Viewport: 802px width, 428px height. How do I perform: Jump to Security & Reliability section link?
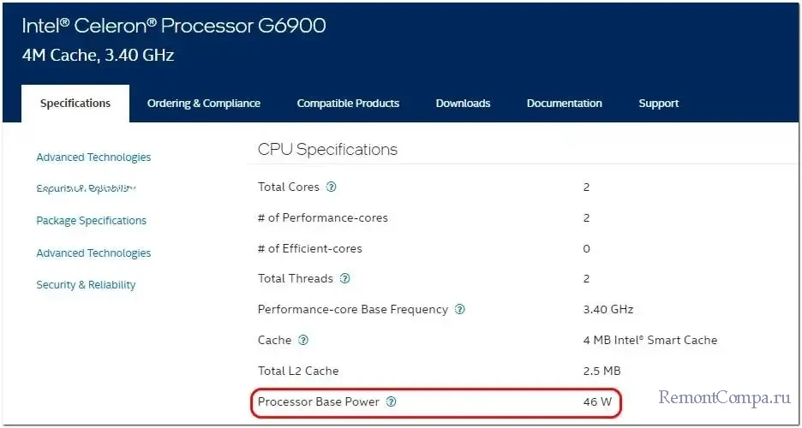pos(86,285)
